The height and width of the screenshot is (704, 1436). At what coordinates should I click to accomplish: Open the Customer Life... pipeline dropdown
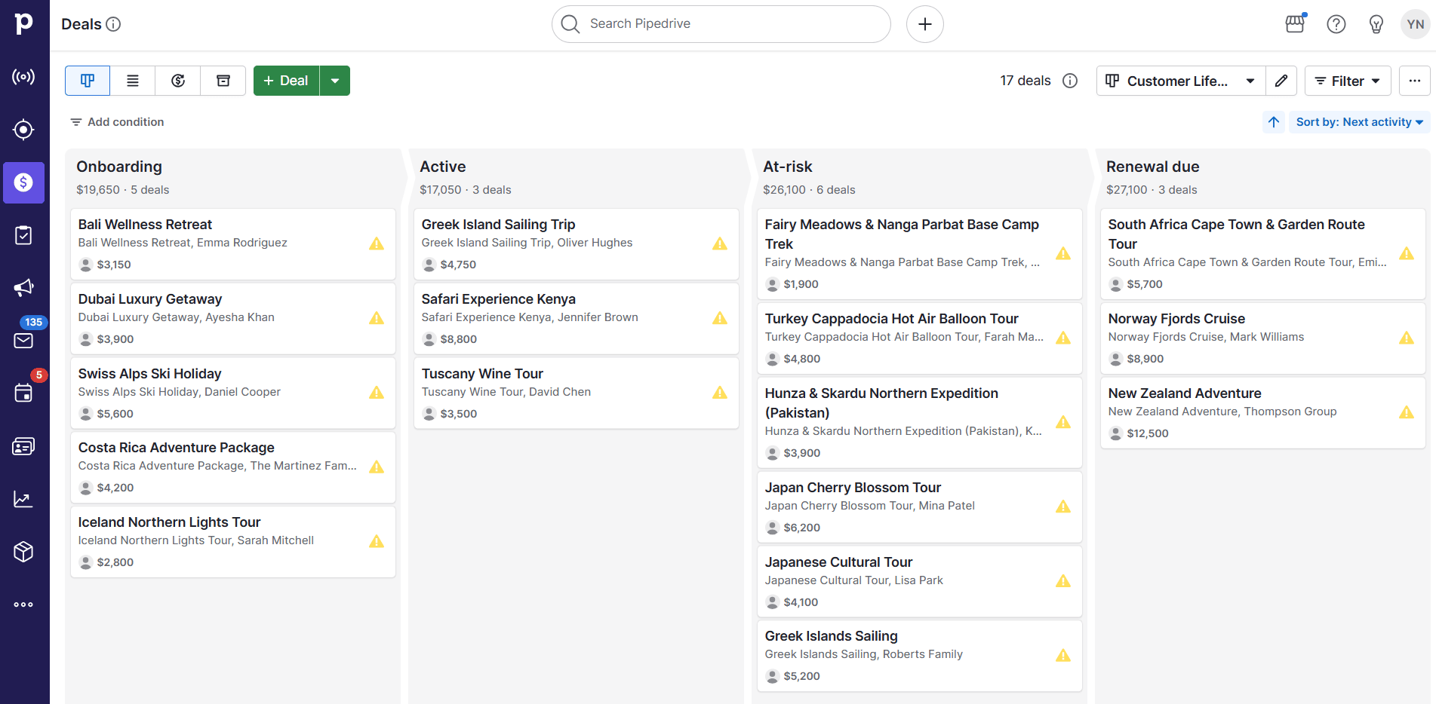point(1180,81)
